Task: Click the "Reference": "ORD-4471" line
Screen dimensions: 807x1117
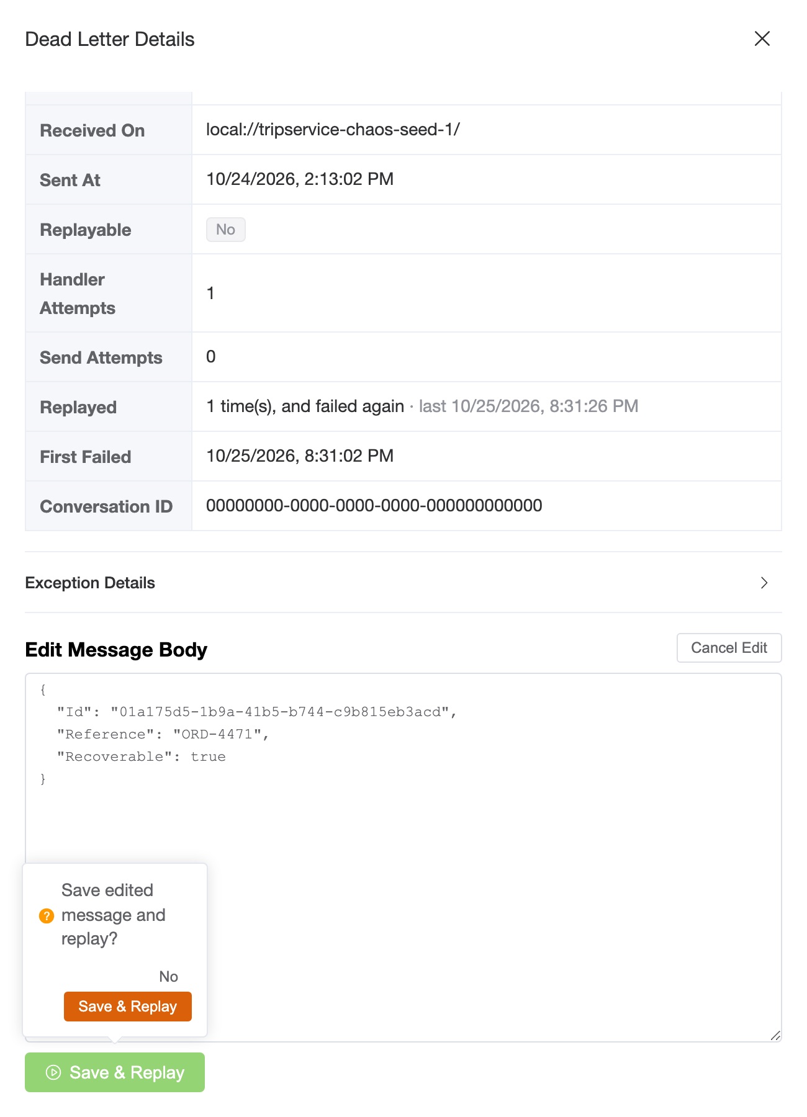Action: pos(163,734)
